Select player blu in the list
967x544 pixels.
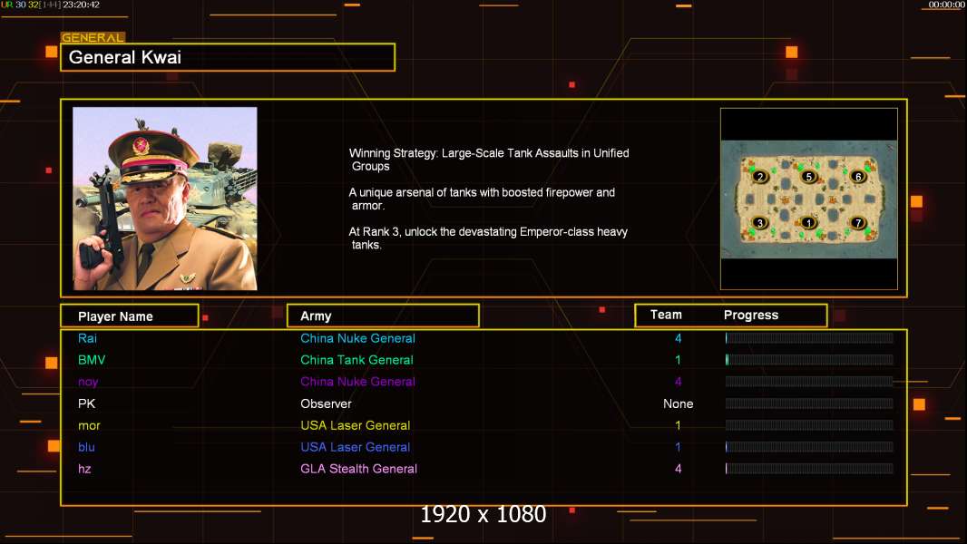point(86,447)
